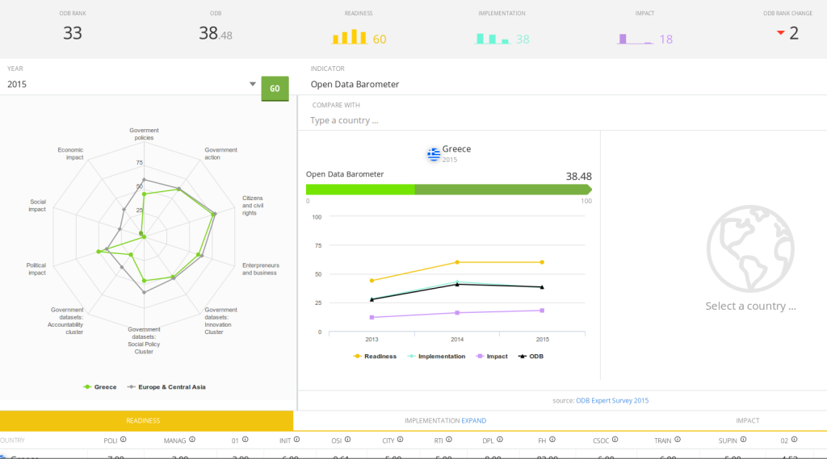Click the globe placeholder icon
827x459 pixels.
750,248
